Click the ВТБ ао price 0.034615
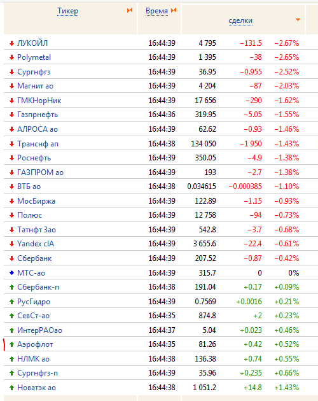This screenshot has height=401, width=318. click(202, 186)
